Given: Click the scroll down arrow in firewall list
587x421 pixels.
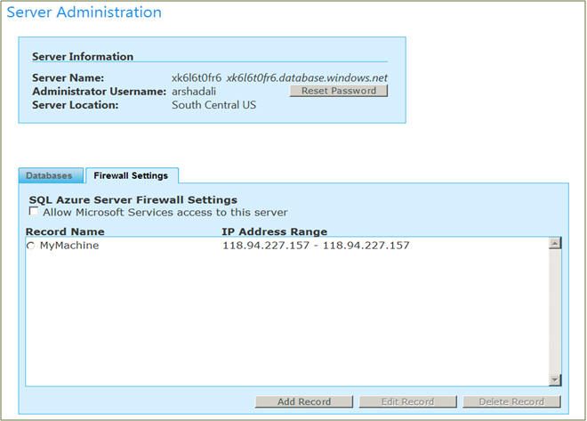Looking at the screenshot, I should click(x=555, y=380).
